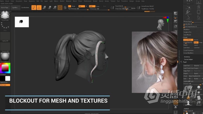Expand the Curves Helper section

[188, 59]
